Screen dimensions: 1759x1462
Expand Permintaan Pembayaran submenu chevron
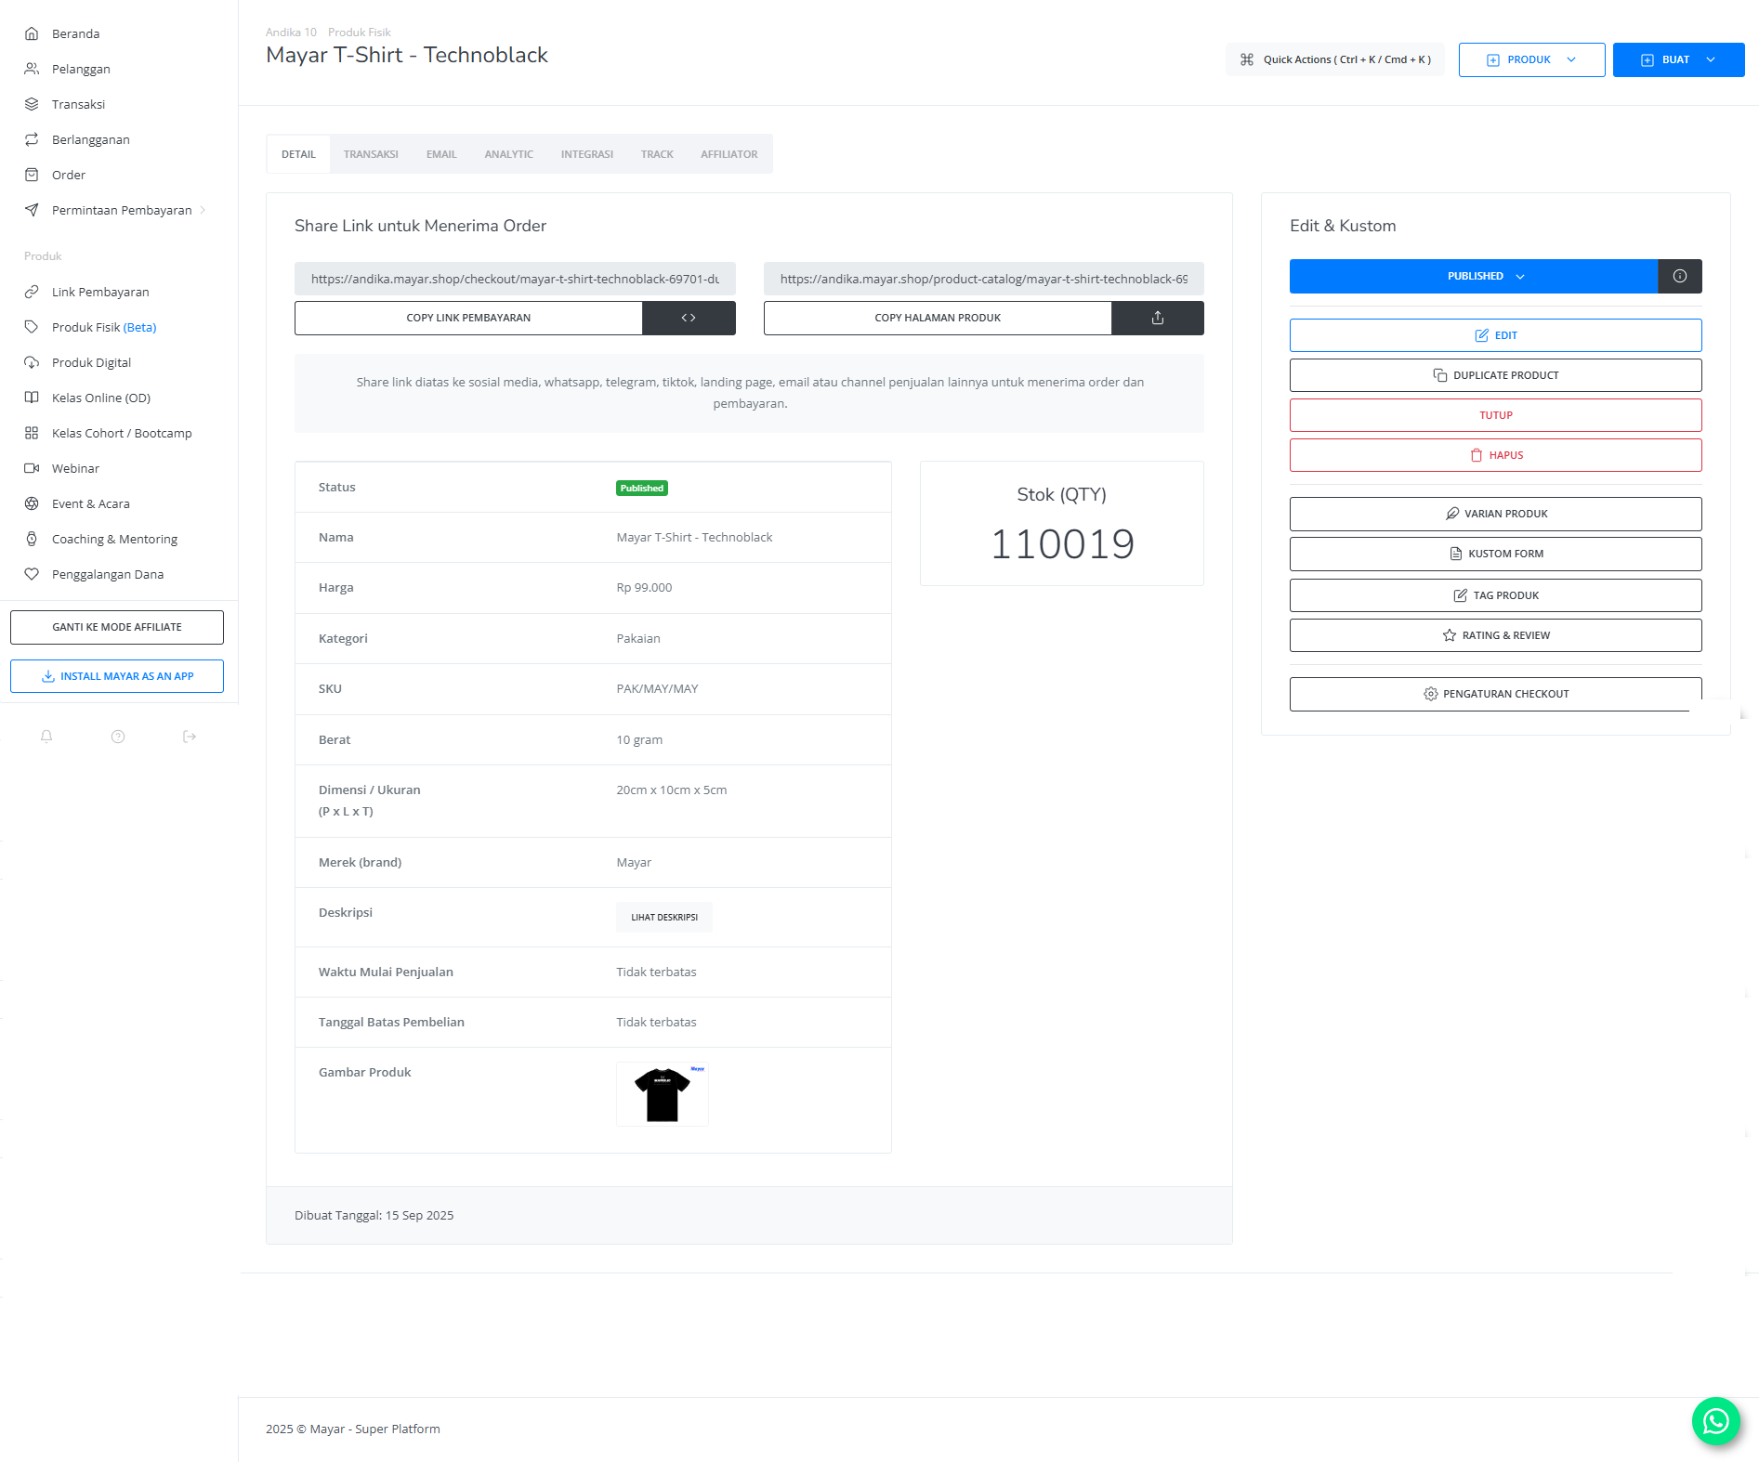[203, 210]
